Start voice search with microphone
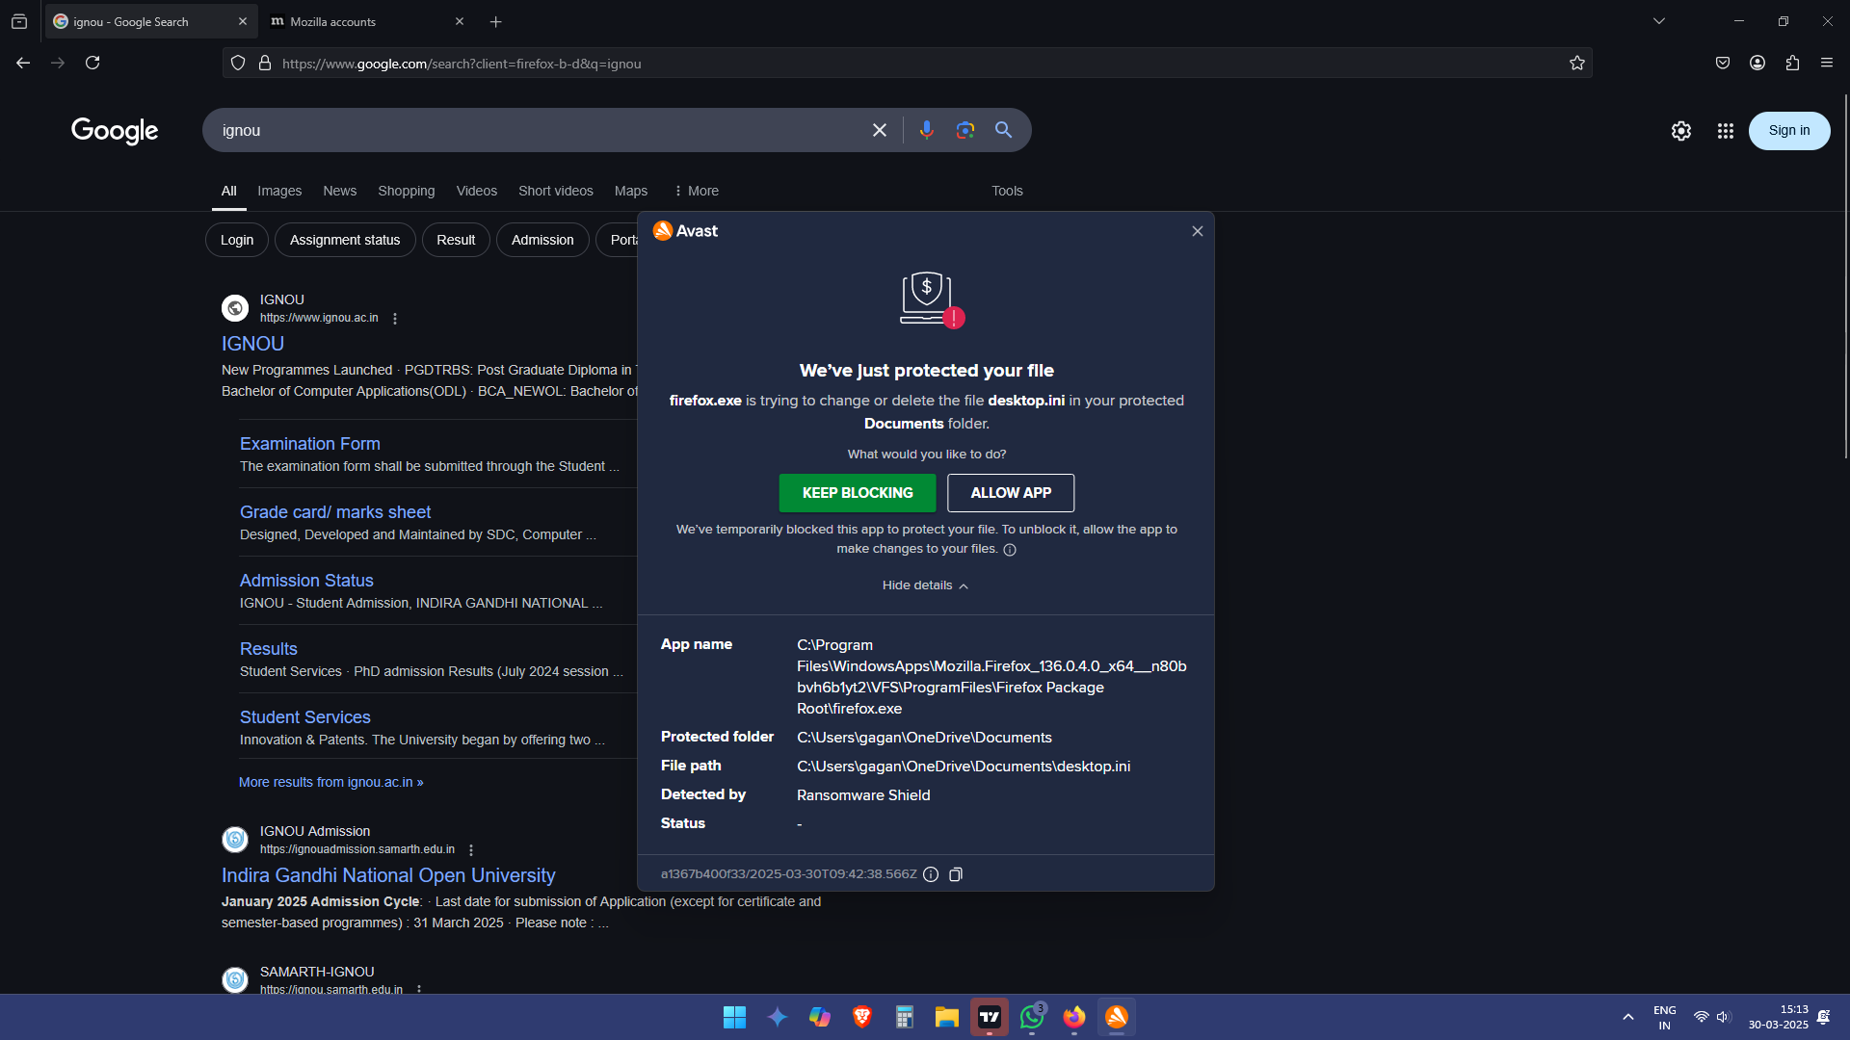Screen dimensions: 1850x1040 coord(926,130)
